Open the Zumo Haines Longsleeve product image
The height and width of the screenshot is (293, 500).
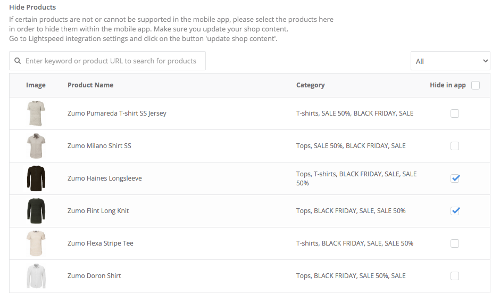click(x=36, y=178)
